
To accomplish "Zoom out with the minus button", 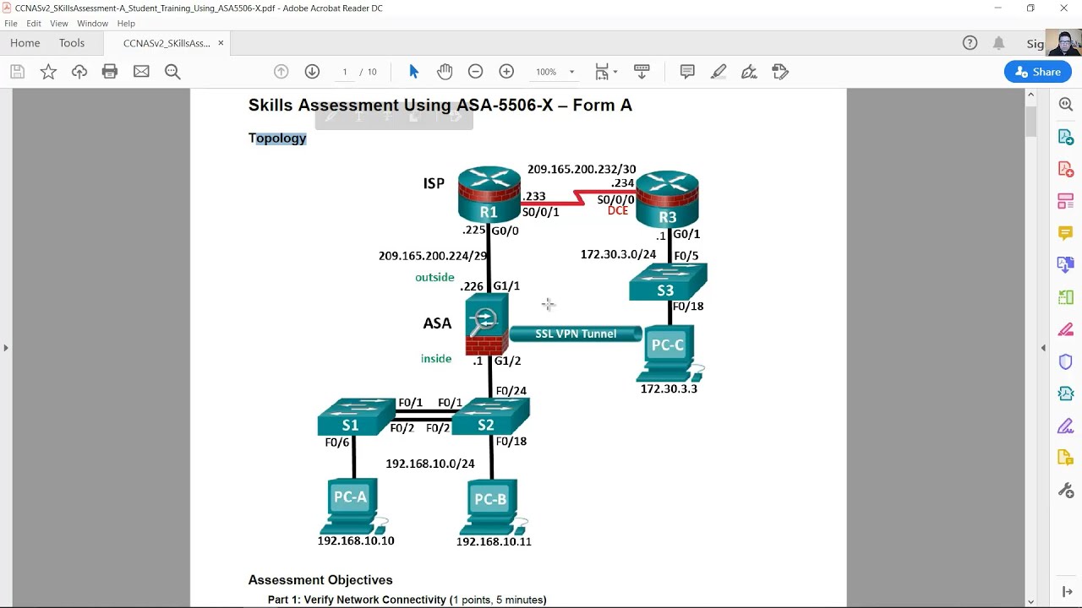I will coord(475,72).
